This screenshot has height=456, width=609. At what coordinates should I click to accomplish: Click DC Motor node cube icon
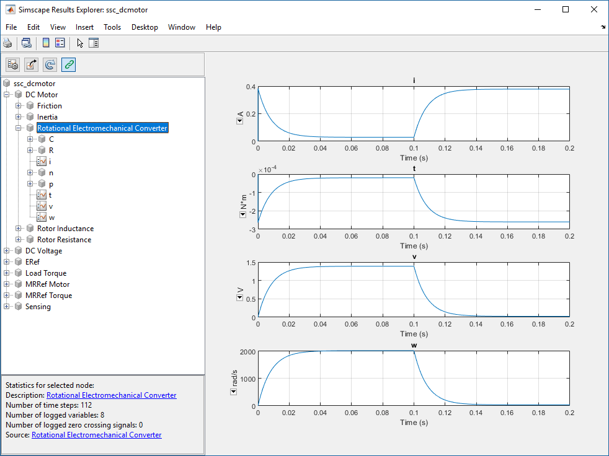(18, 95)
